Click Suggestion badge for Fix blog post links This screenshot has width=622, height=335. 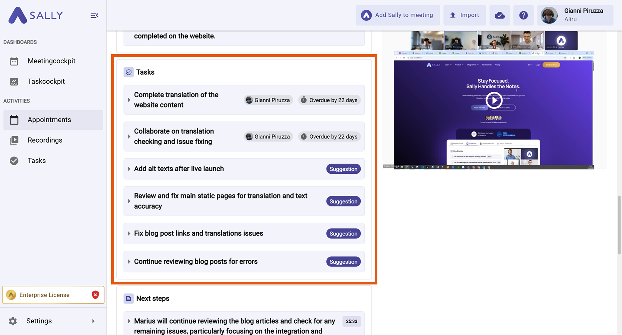point(344,234)
